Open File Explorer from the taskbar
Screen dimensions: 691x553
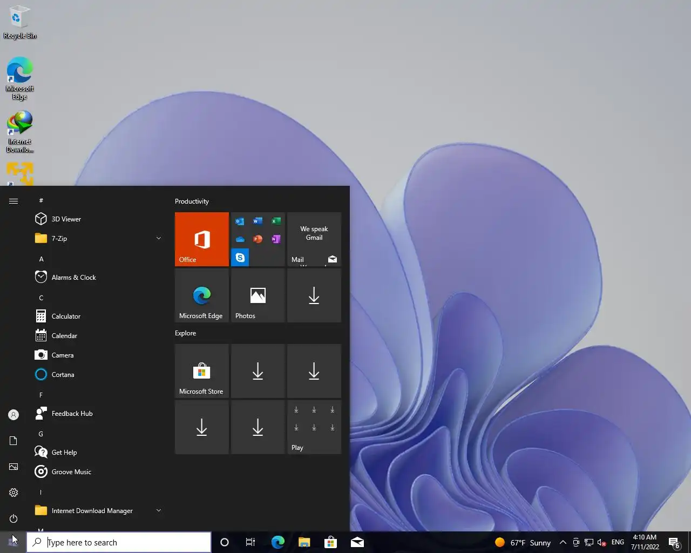click(304, 542)
